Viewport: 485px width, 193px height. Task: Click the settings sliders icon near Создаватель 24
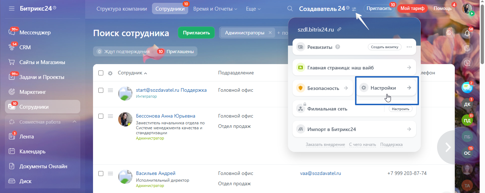click(354, 9)
